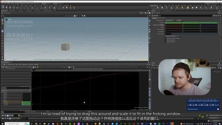Add an Area Light from the shelf
The width and height of the screenshot is (222, 125).
166,8
